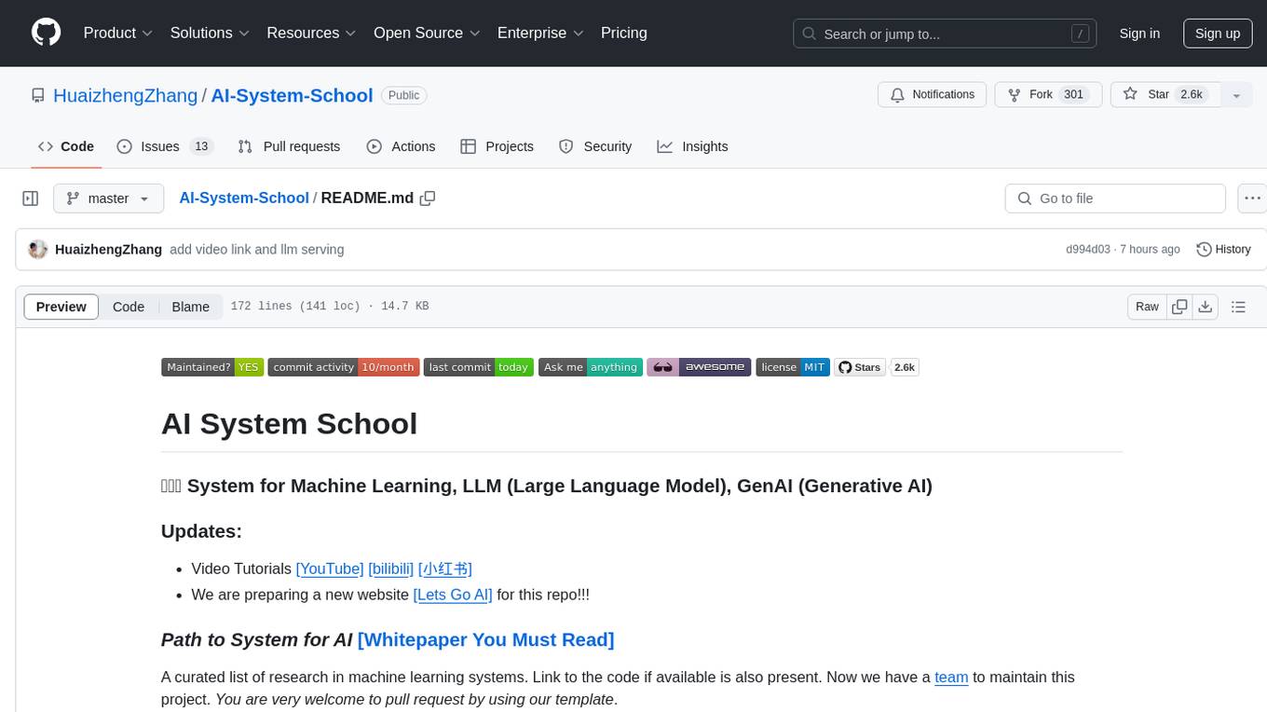This screenshot has height=712, width=1267.
Task: Click the Sign up button
Action: [x=1218, y=34]
